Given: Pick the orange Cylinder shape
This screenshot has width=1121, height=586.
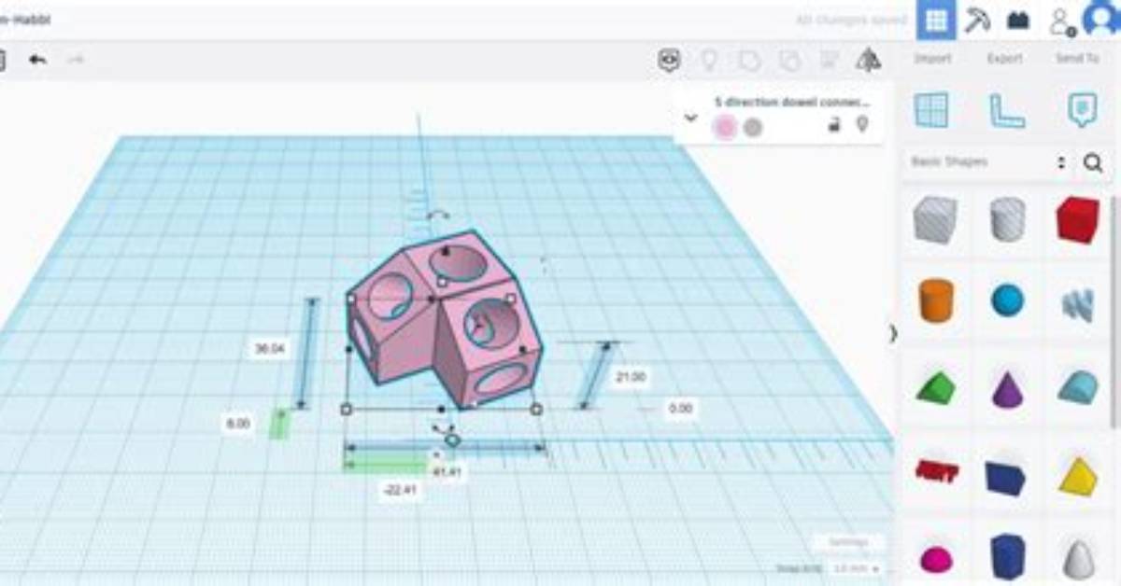Looking at the screenshot, I should [x=935, y=301].
